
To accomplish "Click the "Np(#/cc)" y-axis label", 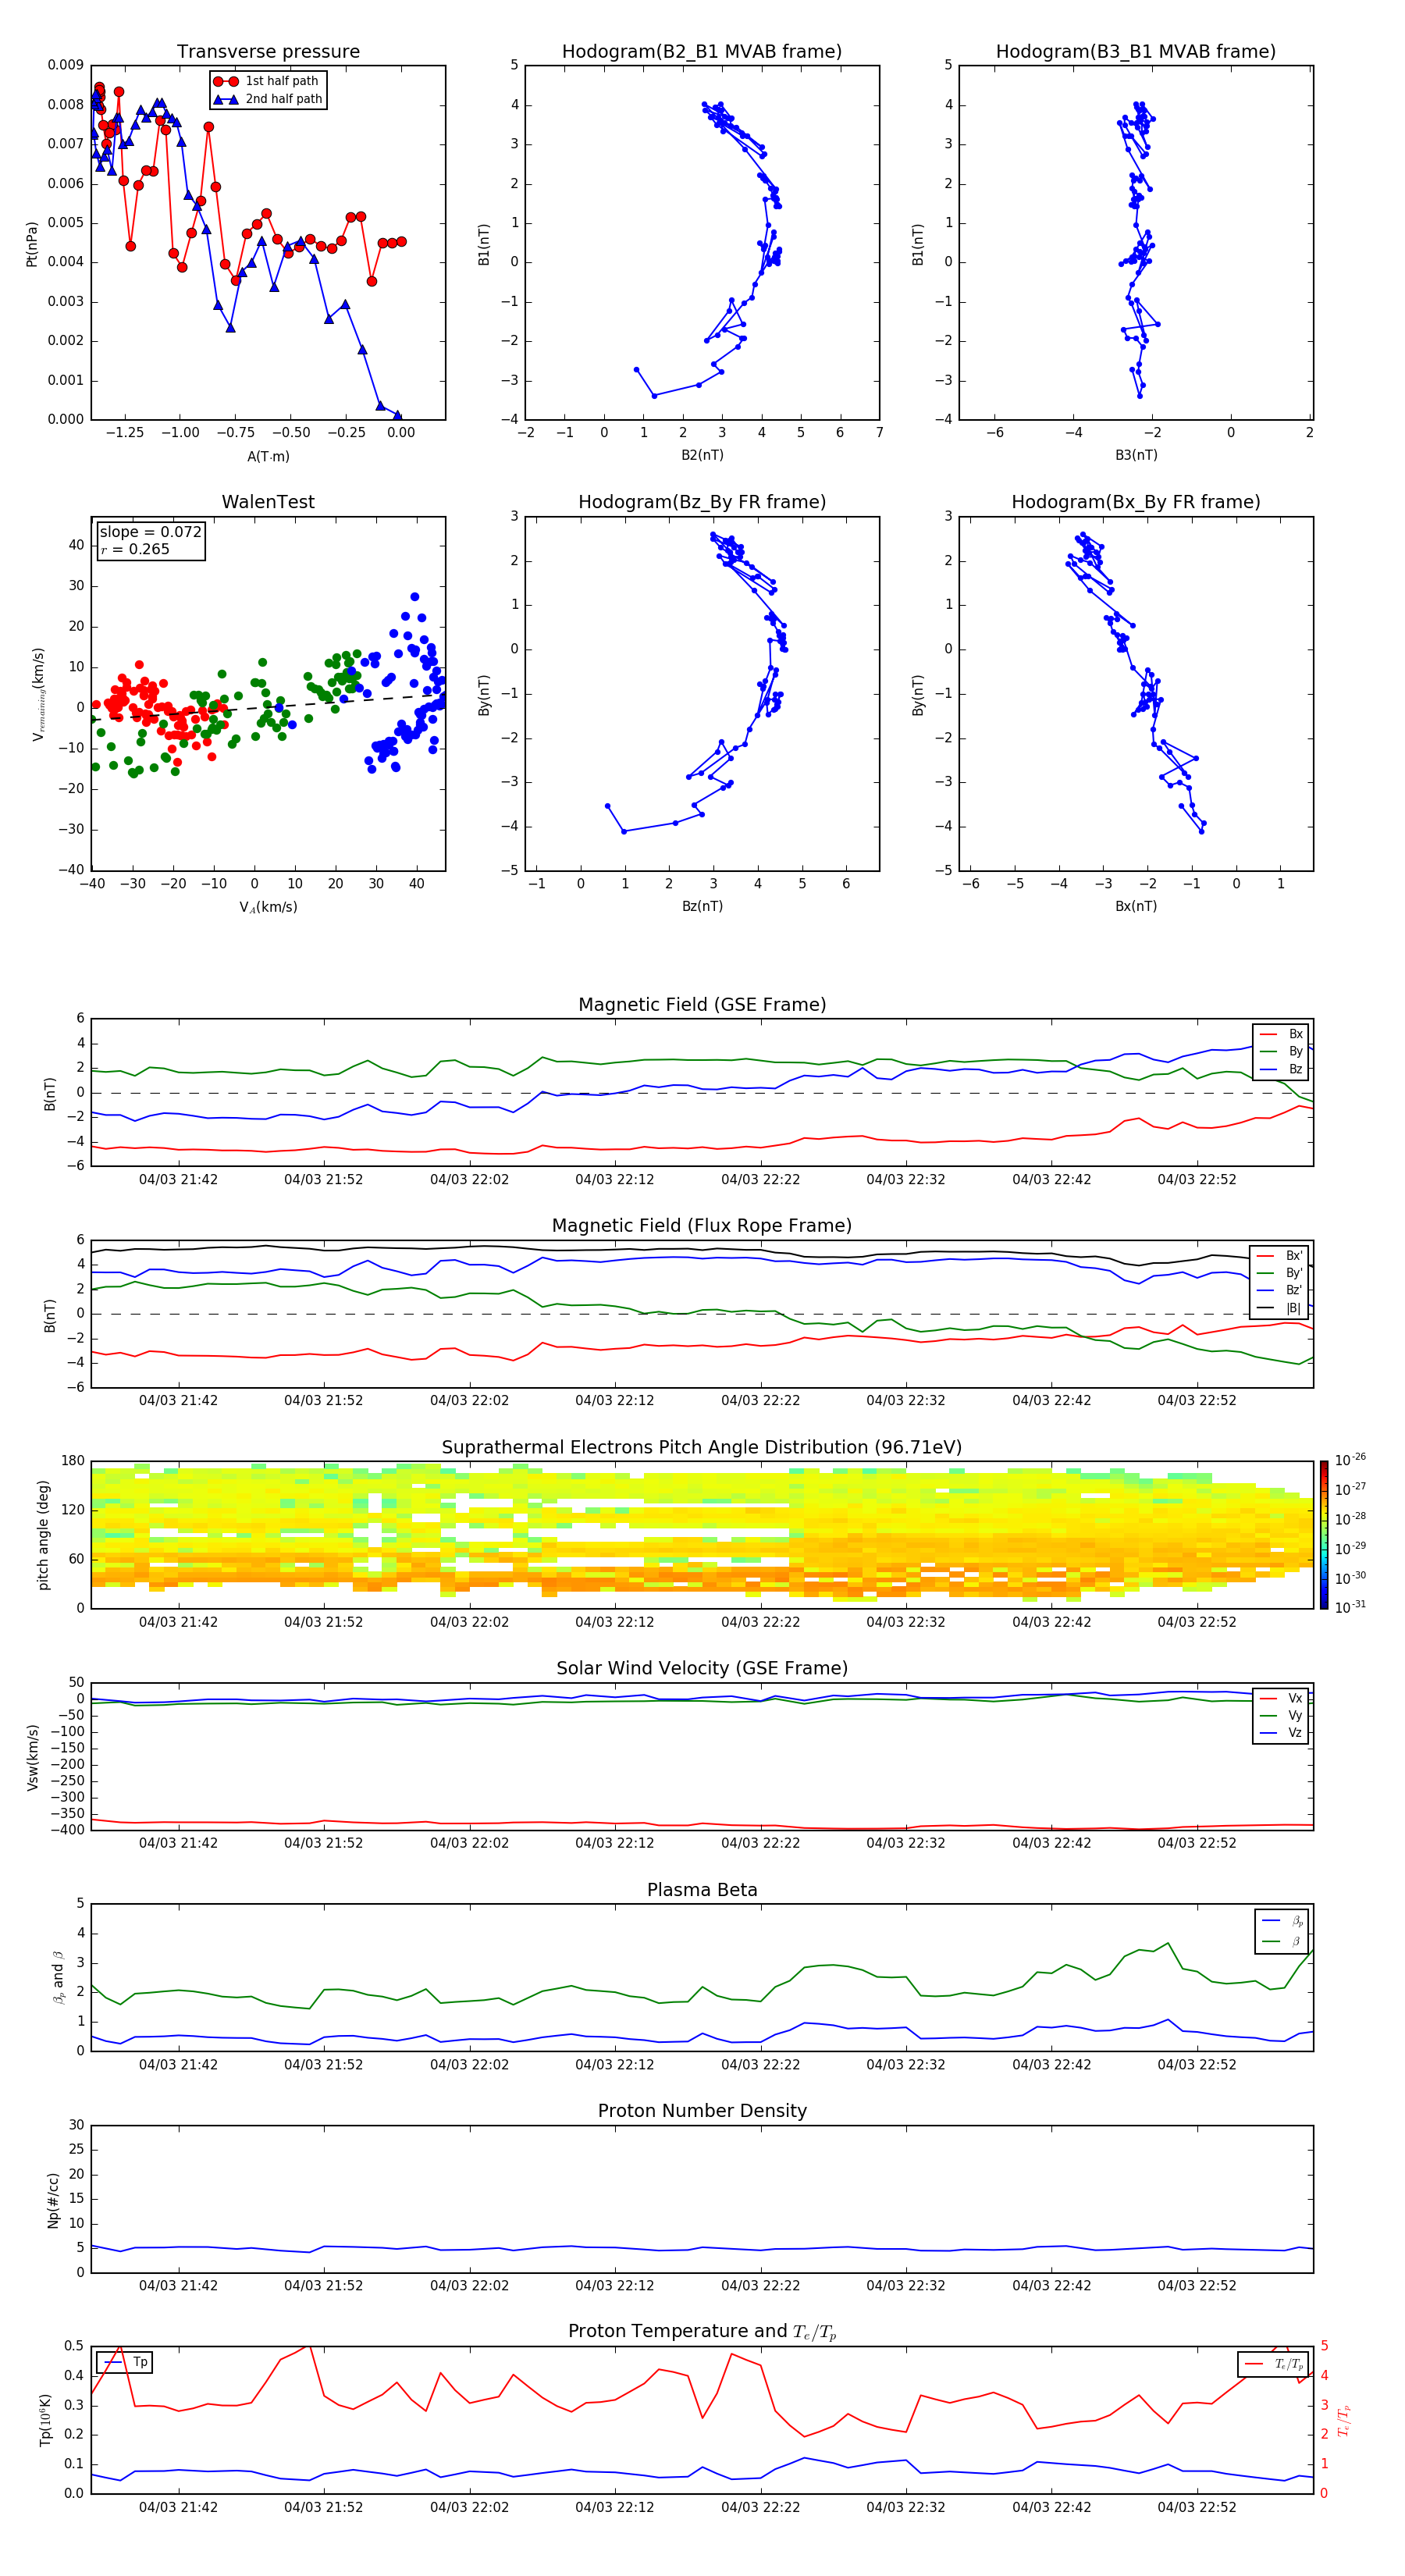I will [x=54, y=2200].
